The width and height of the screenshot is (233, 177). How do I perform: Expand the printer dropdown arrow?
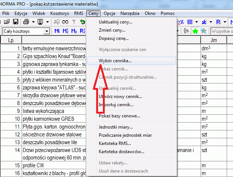(x=33, y=22)
